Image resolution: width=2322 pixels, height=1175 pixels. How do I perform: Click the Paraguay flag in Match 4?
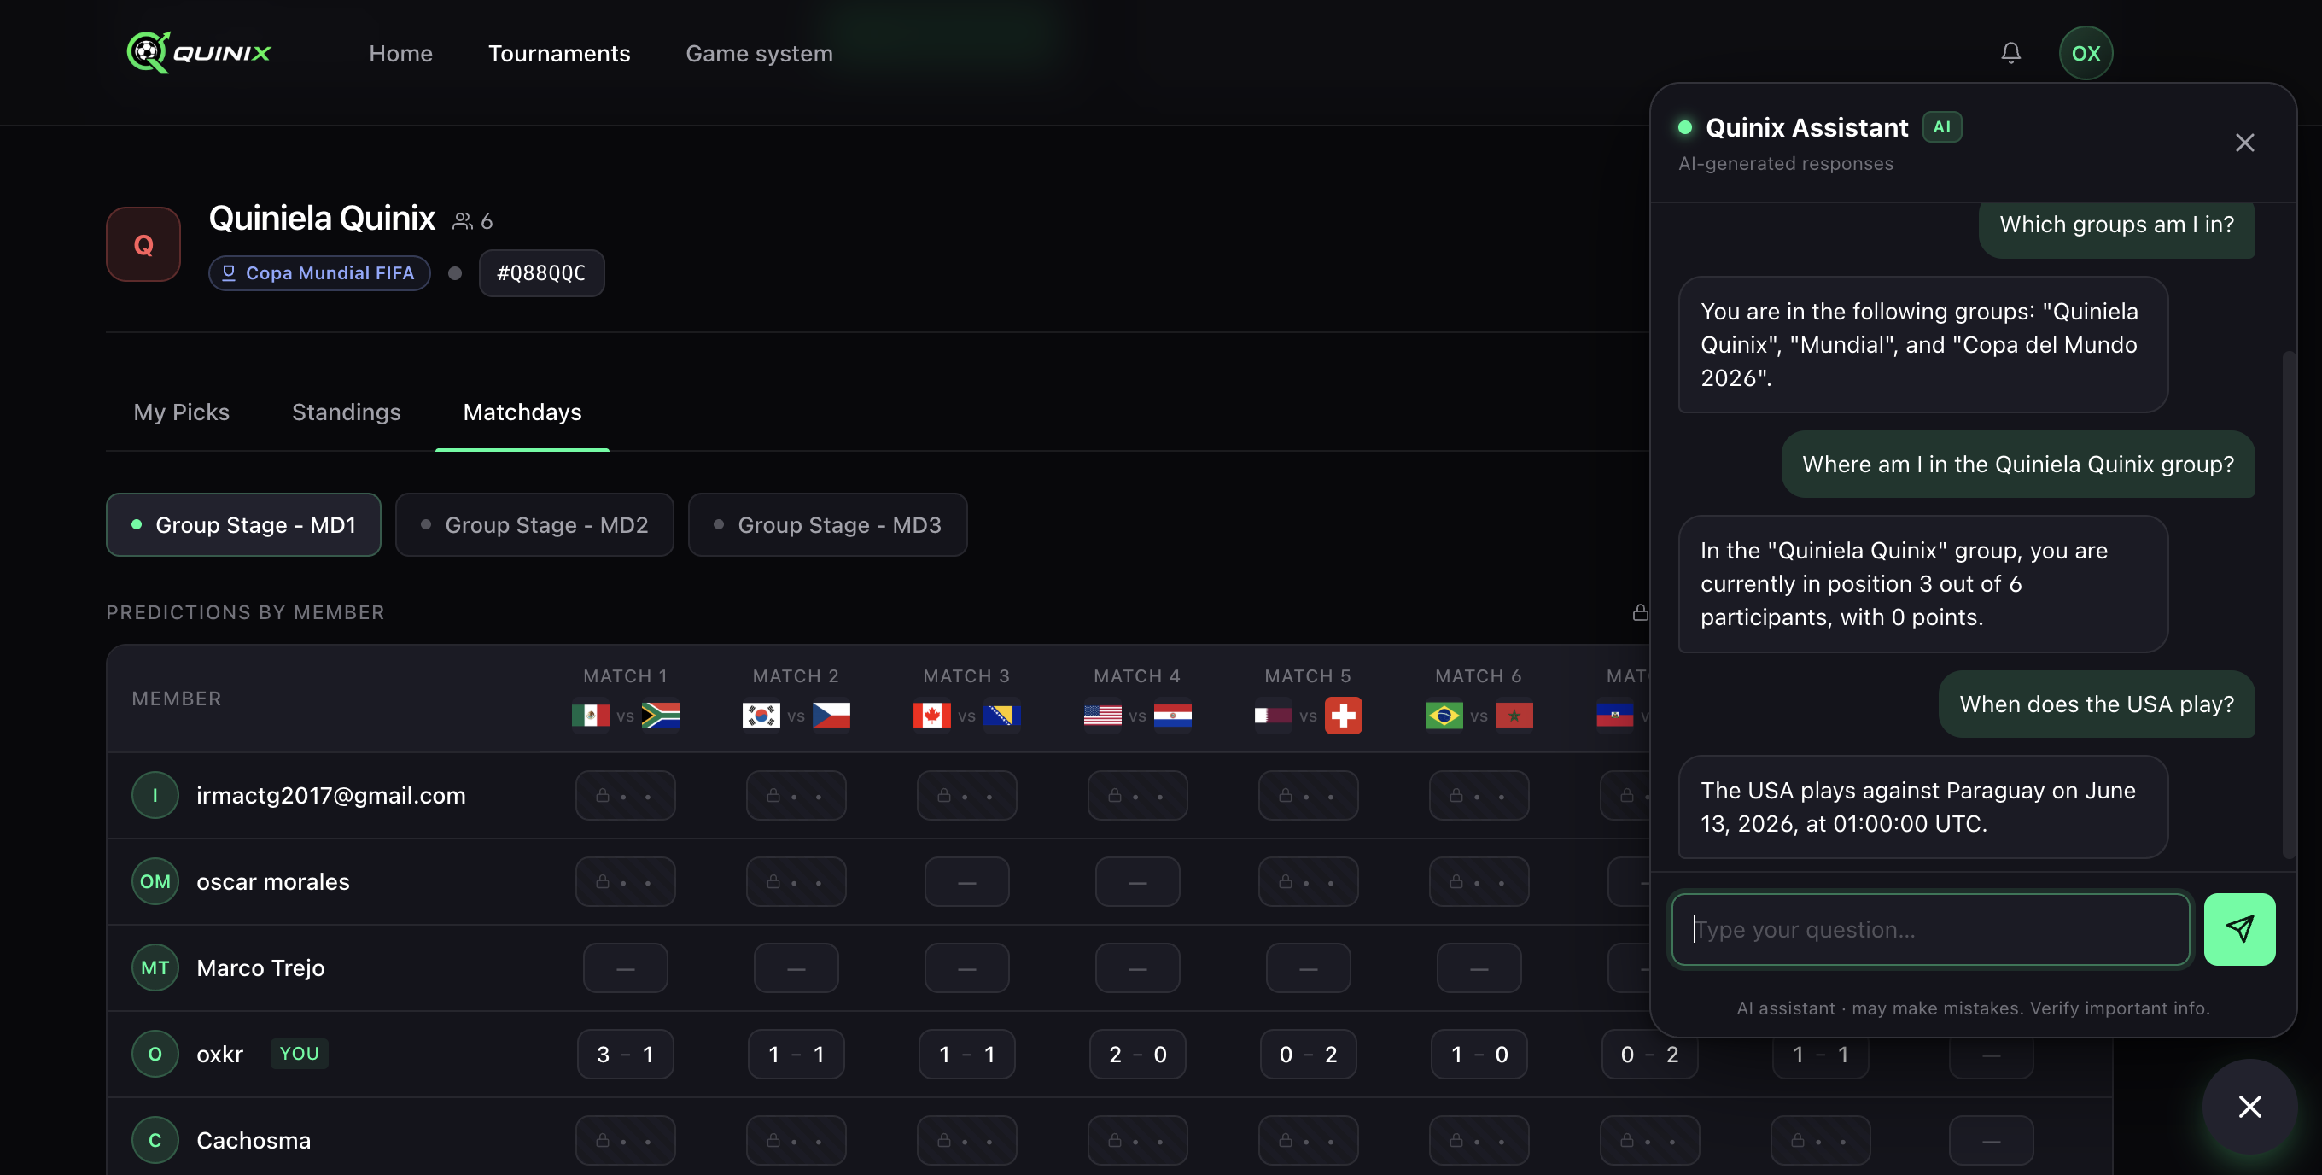point(1173,715)
